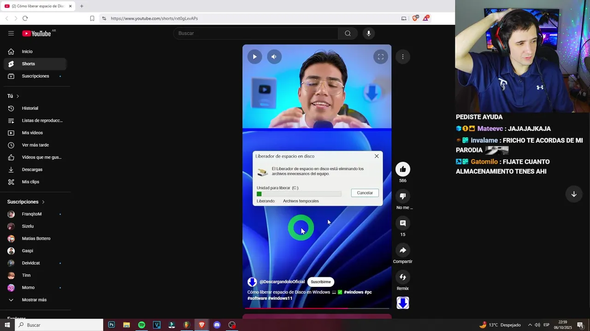Open Suscripciones in the sidebar
This screenshot has height=331, width=590.
pyautogui.click(x=35, y=76)
